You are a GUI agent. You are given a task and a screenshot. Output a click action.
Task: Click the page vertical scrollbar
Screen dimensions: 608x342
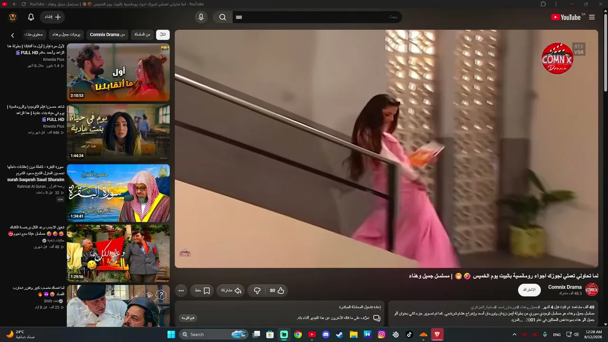(x=605, y=52)
